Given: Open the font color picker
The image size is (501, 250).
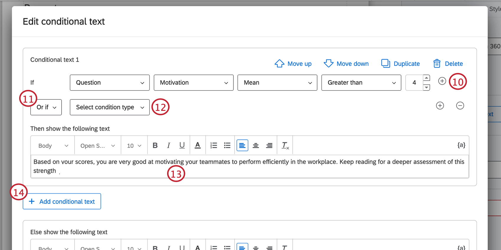Looking at the screenshot, I should [198, 145].
